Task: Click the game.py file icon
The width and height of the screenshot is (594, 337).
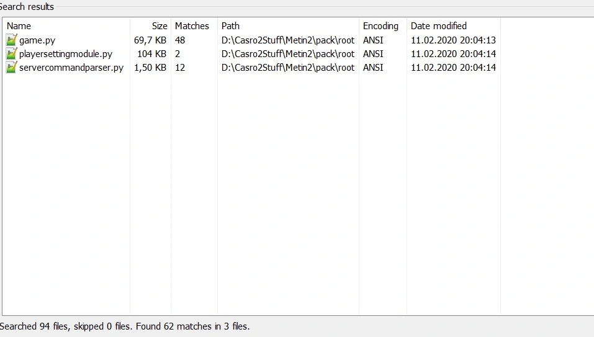Action: click(11, 40)
